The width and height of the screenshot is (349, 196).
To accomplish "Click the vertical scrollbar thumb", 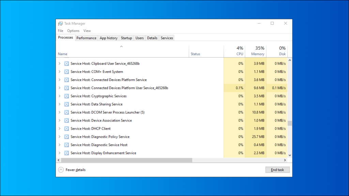I will coord(290,123).
